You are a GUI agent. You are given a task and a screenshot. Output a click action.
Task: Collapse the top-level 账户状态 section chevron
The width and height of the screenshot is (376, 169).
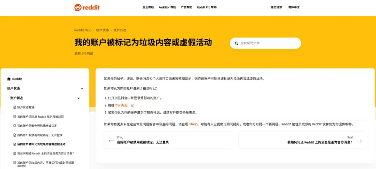(82, 89)
